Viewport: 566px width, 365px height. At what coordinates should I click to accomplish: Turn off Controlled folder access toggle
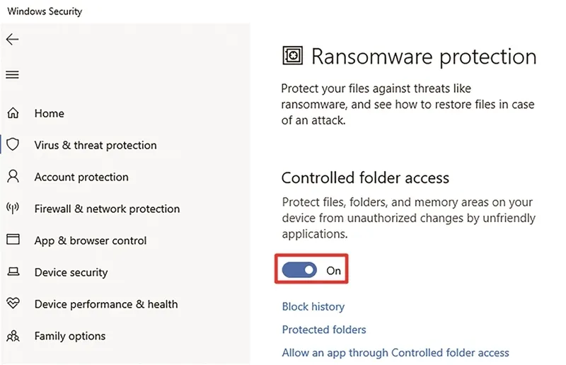[299, 270]
